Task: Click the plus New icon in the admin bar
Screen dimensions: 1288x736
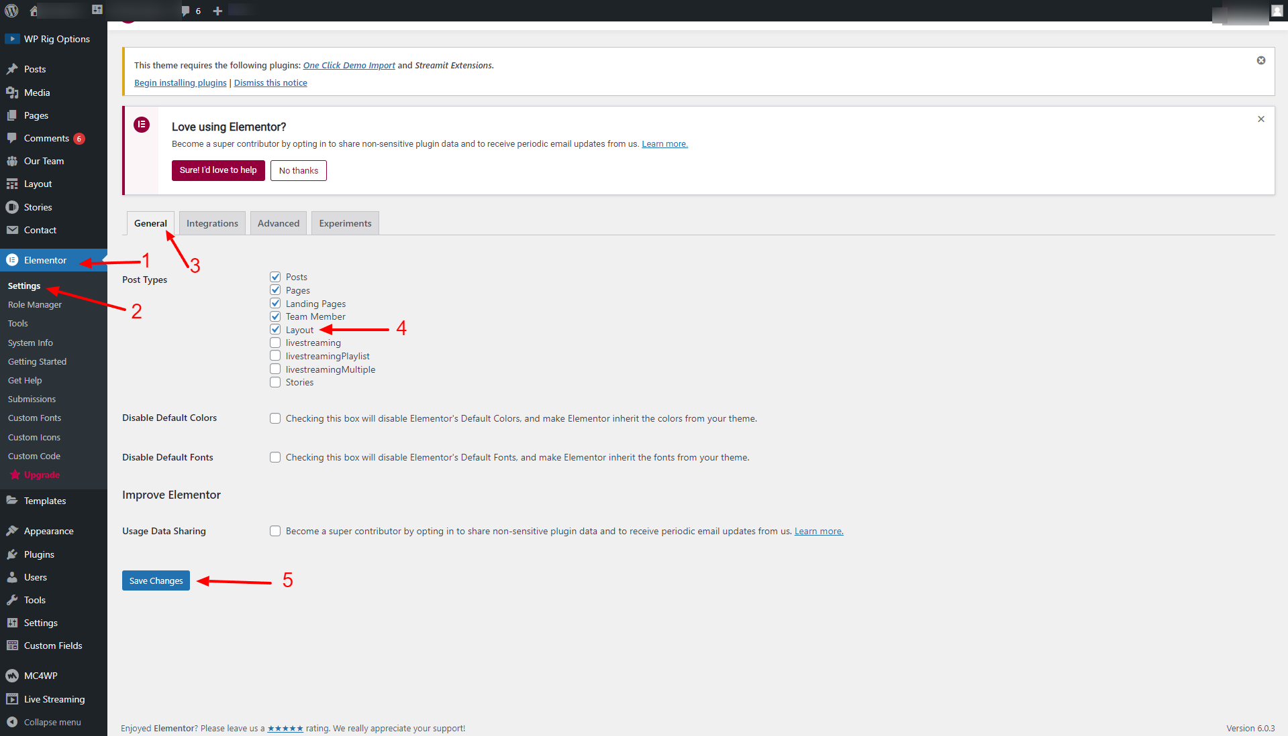Action: point(217,11)
